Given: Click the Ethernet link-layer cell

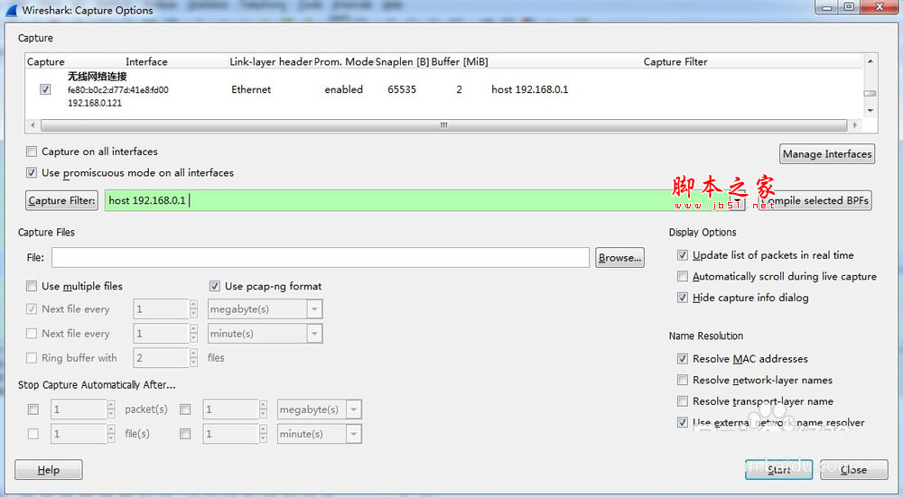Looking at the screenshot, I should pos(251,89).
